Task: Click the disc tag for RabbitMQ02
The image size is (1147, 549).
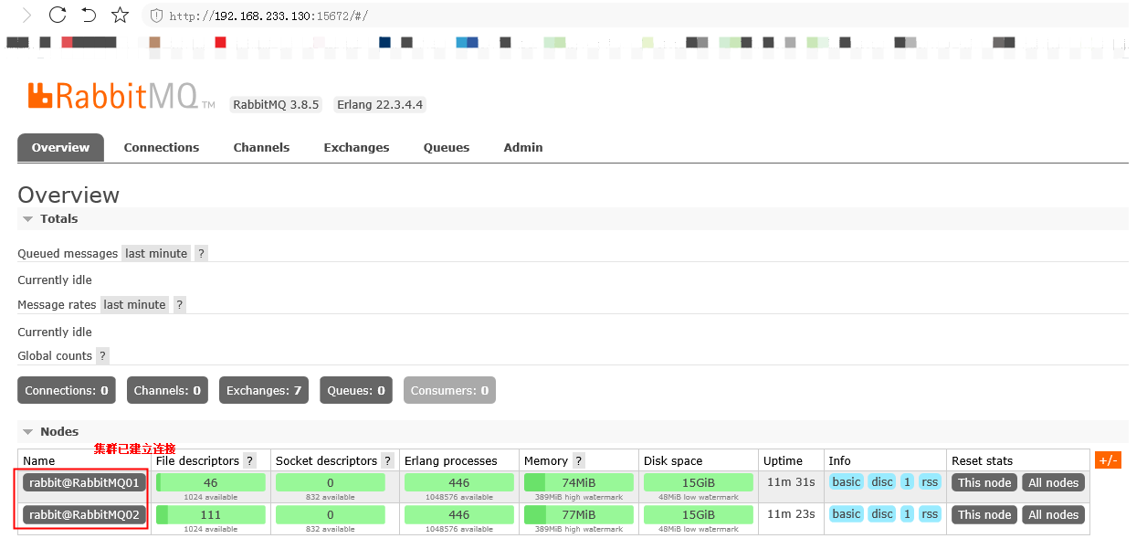Action: pyautogui.click(x=882, y=514)
